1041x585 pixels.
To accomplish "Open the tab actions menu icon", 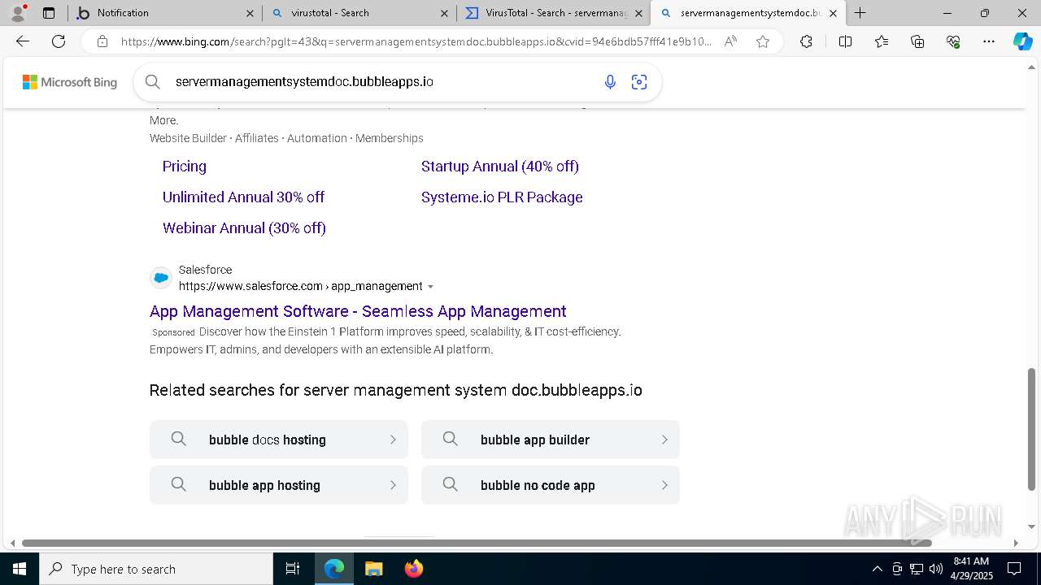I will (49, 13).
